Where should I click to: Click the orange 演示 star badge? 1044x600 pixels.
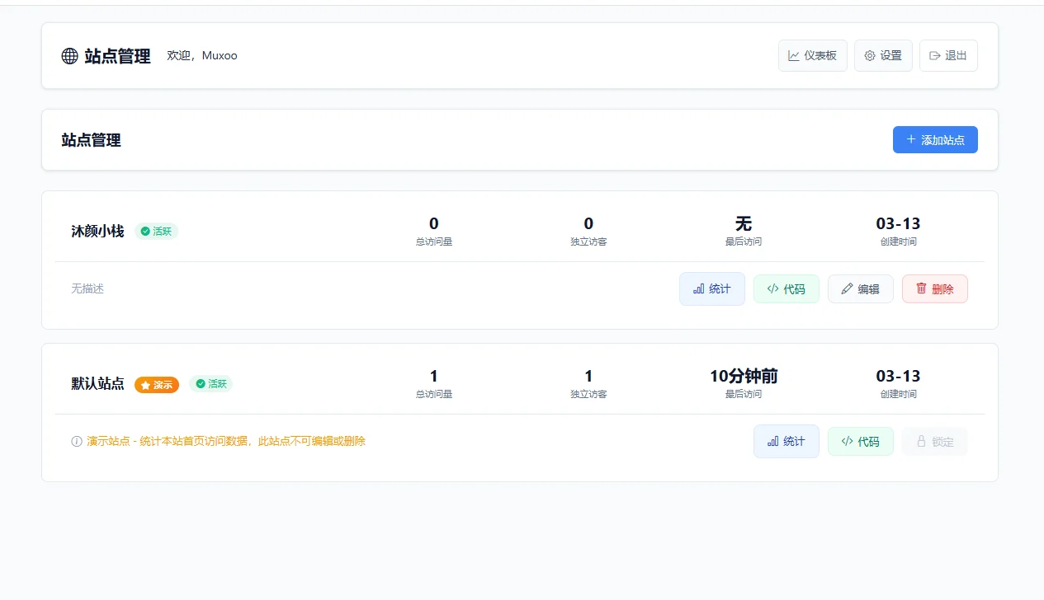(x=157, y=385)
